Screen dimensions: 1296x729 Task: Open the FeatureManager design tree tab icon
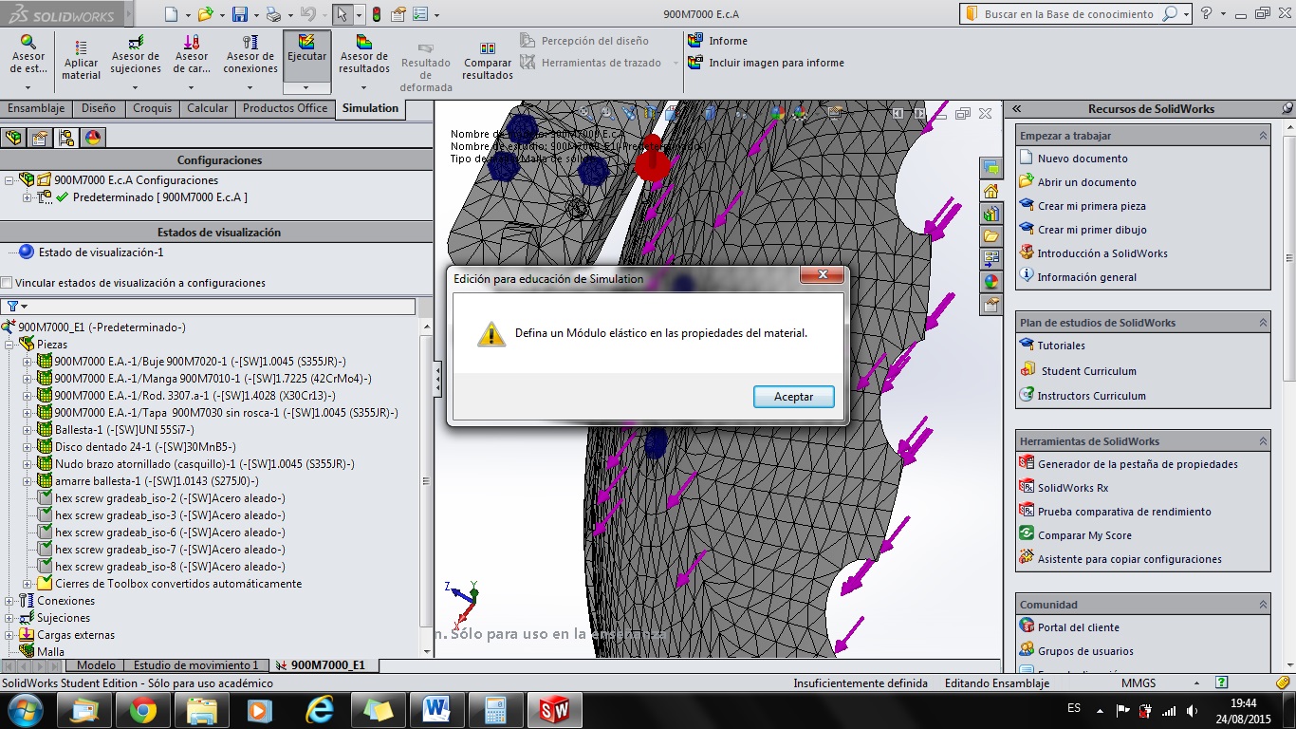click(x=14, y=138)
